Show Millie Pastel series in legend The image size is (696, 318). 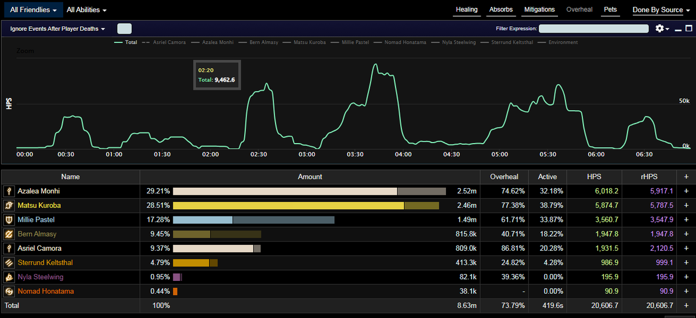pos(350,42)
